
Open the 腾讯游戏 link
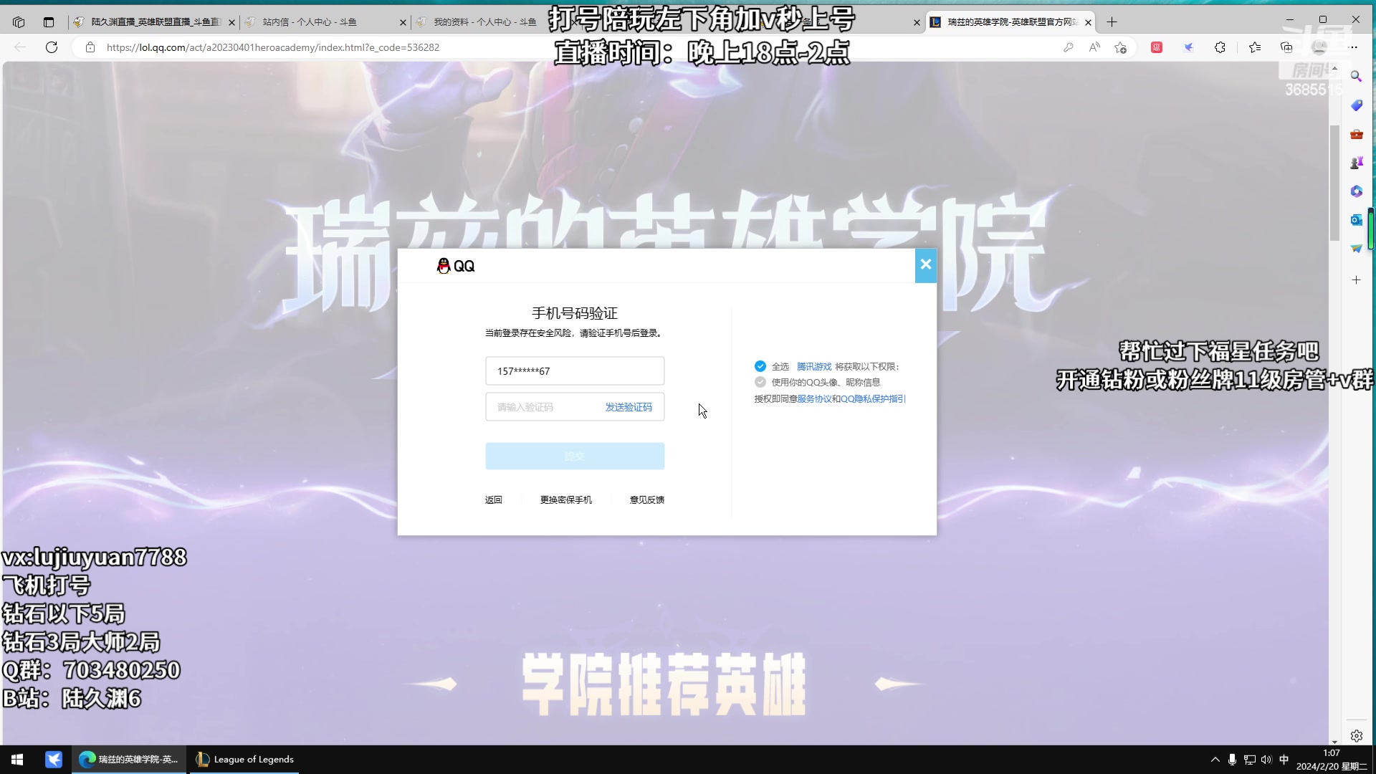(814, 367)
